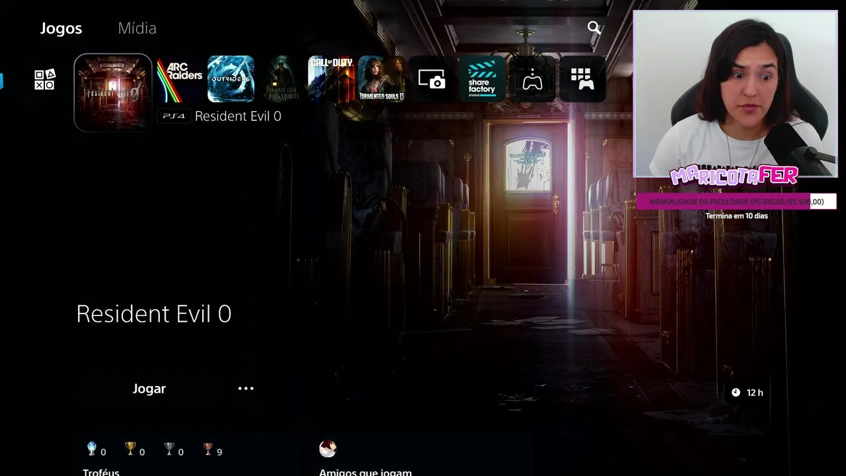Open the Call of Duty game tile

tap(331, 79)
